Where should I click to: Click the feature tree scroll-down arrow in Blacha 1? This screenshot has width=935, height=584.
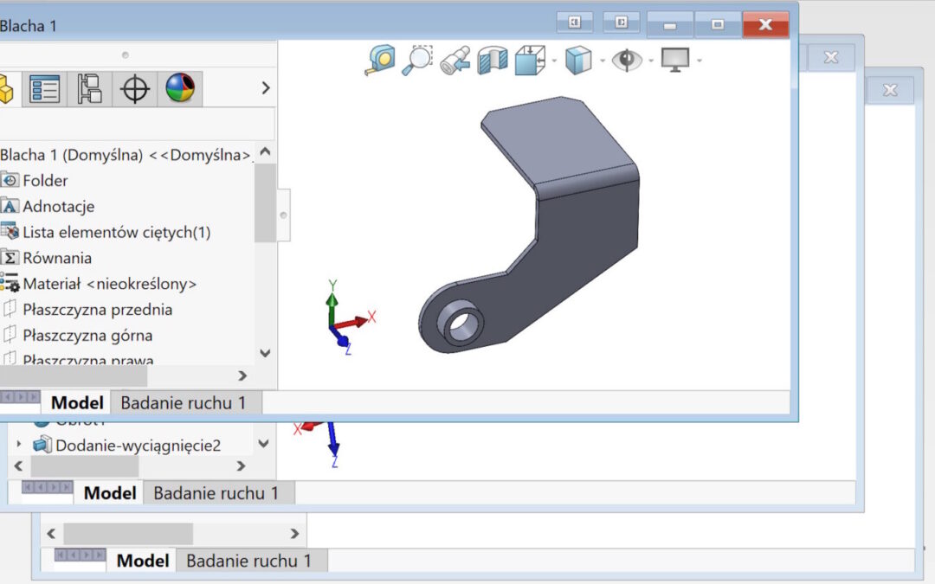point(265,353)
